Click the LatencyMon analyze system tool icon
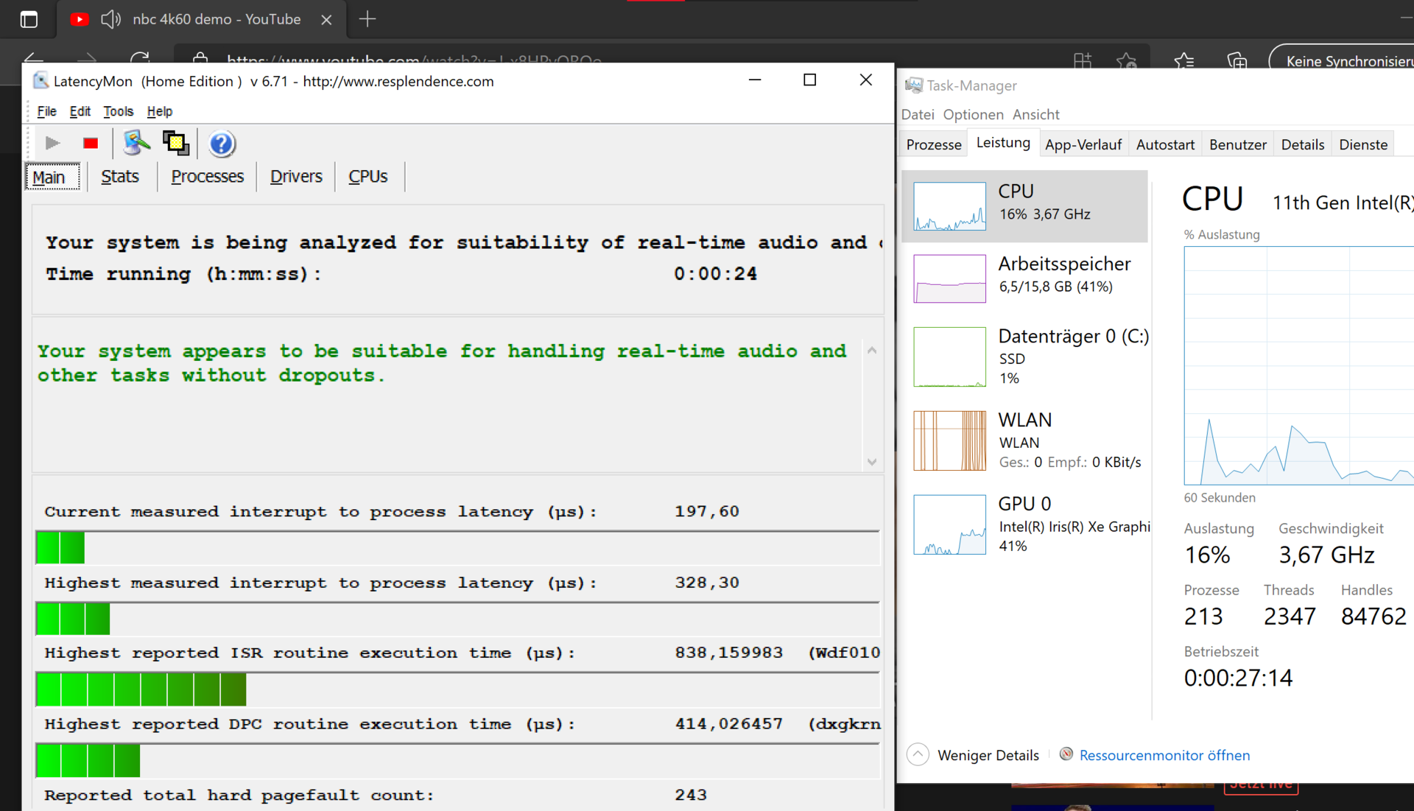 pyautogui.click(x=136, y=143)
